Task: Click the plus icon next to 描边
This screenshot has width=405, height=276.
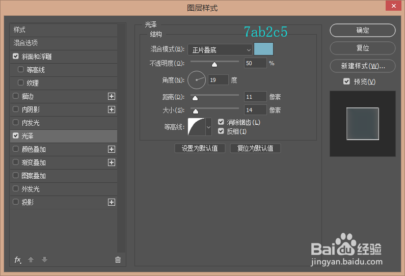Action: [112, 96]
